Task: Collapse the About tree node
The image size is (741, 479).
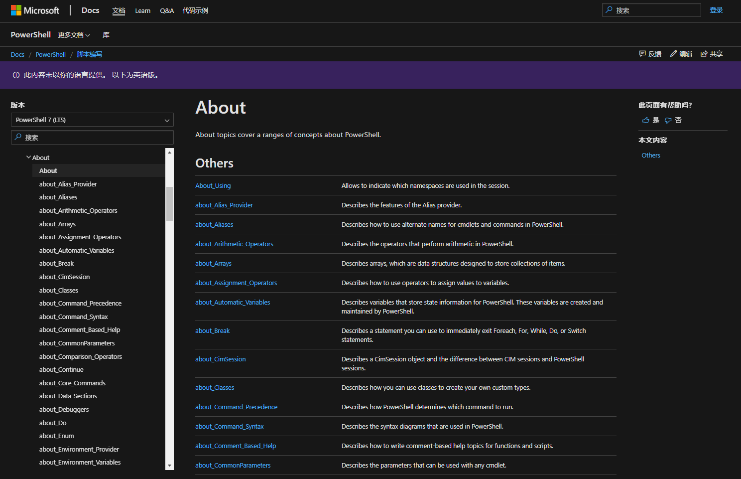Action: pyautogui.click(x=28, y=158)
